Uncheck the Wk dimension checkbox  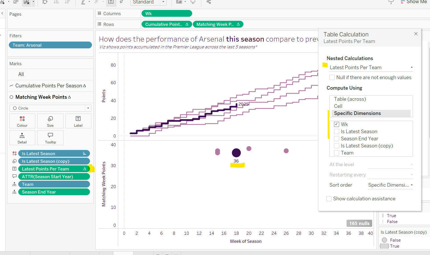[337, 124]
